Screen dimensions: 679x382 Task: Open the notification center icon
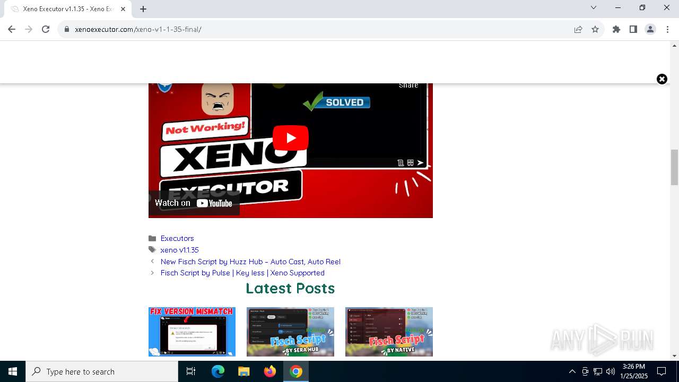pyautogui.click(x=662, y=371)
